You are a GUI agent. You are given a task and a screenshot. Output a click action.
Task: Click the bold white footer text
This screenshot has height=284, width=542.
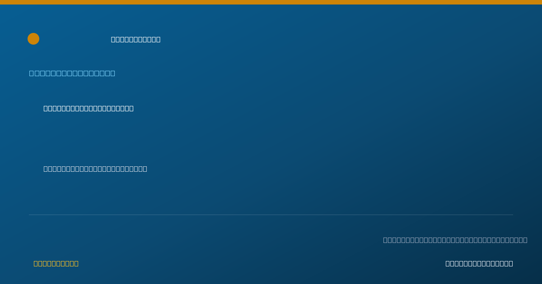point(479,263)
